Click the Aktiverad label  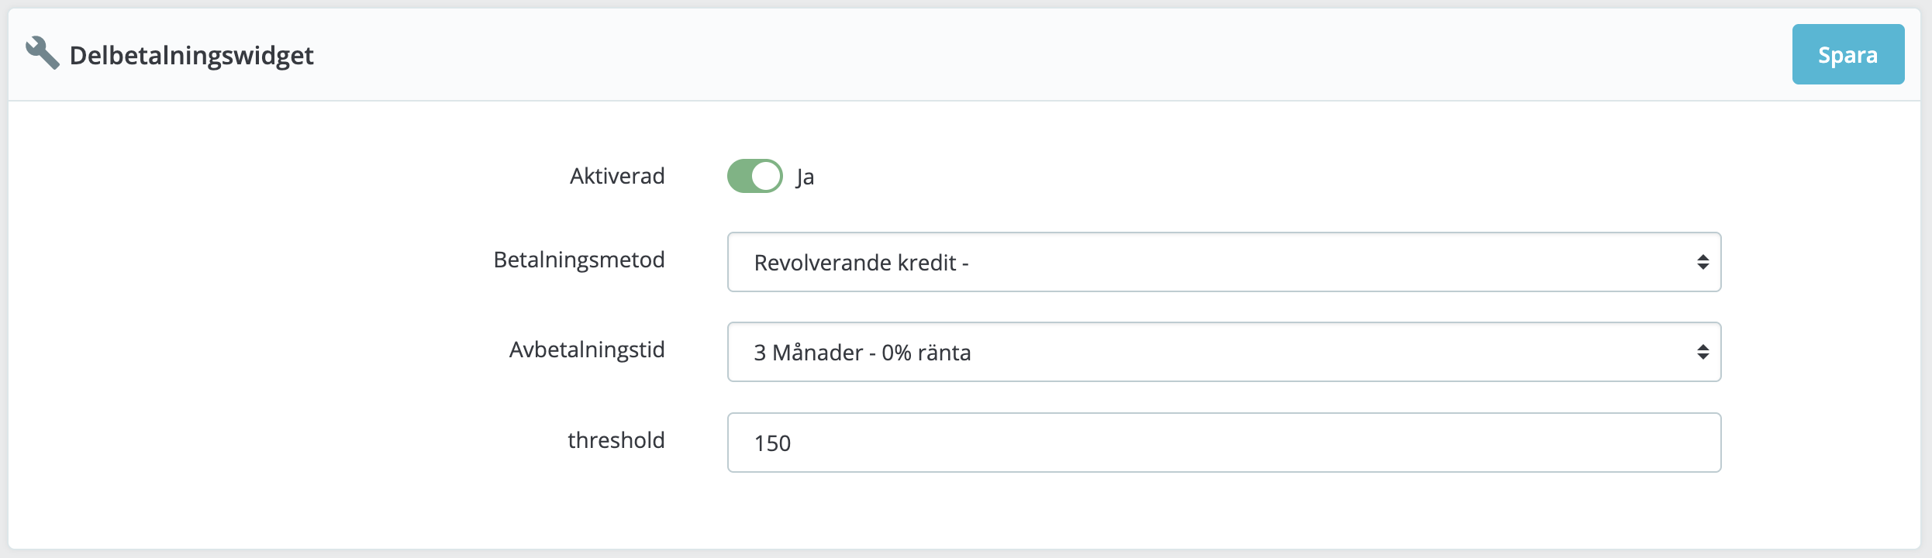[617, 176]
